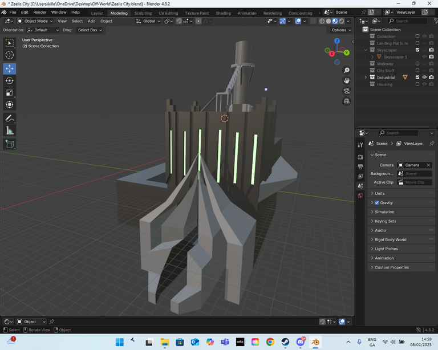Screen dimensions: 438x350
Task: Hide the Industrial collection with eye icon
Action: (424, 78)
